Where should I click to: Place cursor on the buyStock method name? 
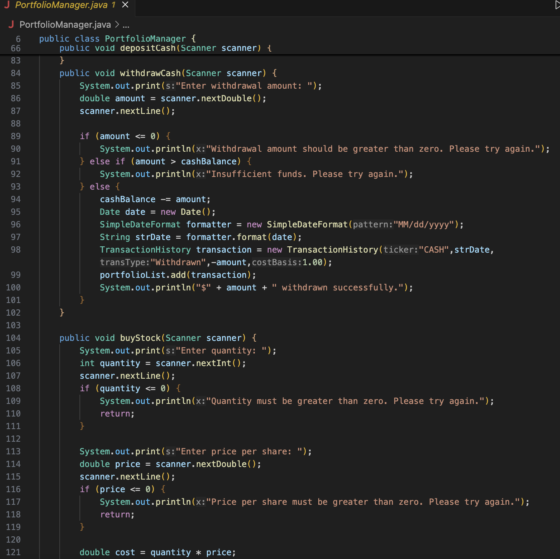[x=140, y=338]
